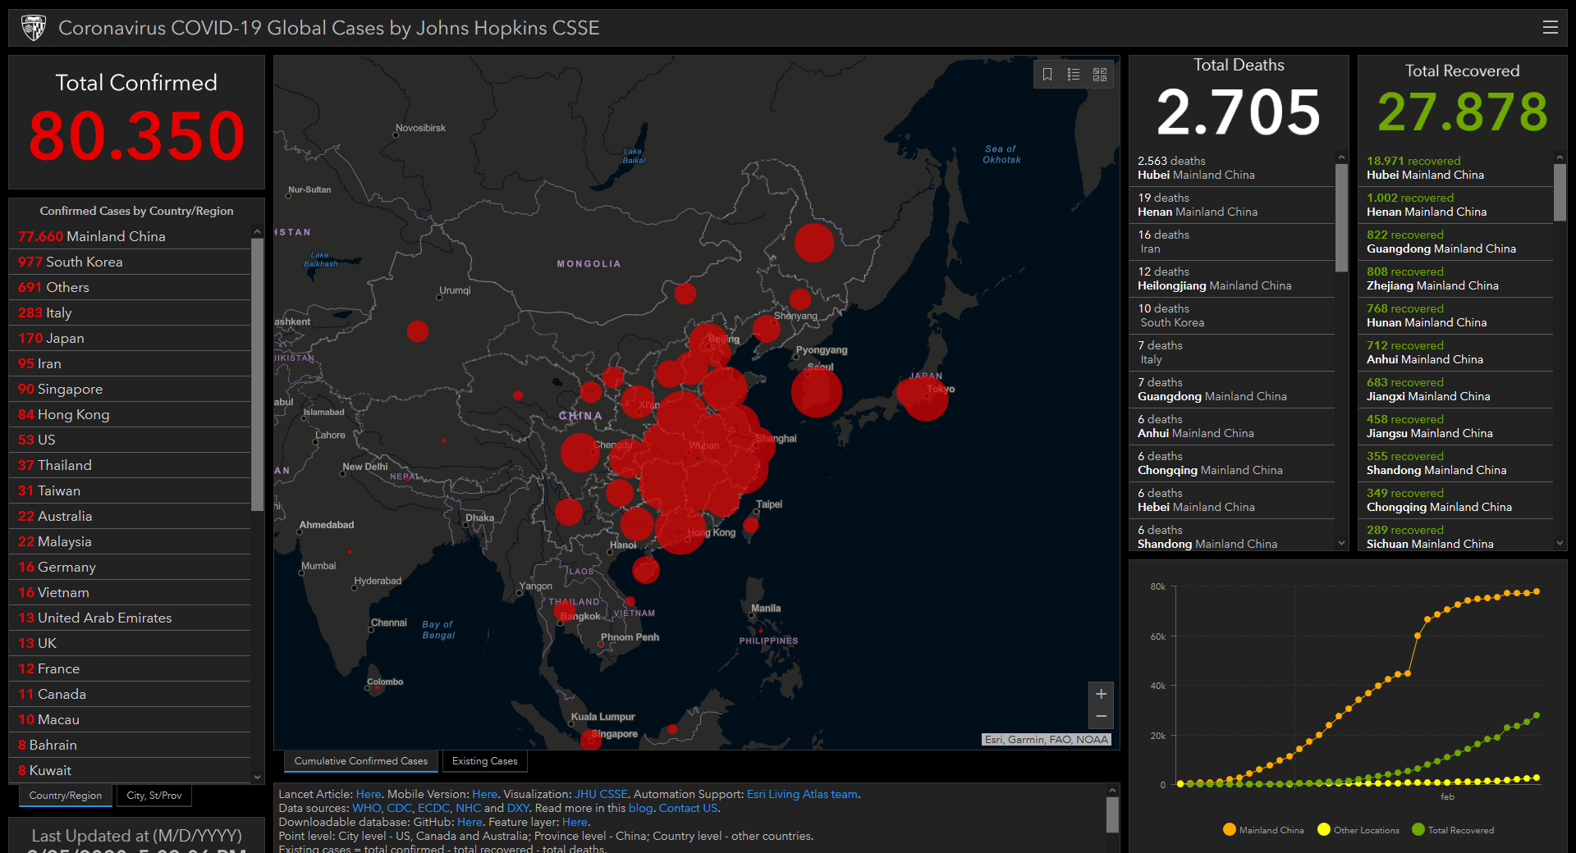Click scroll-down arrow of deaths list
The width and height of the screenshot is (1576, 853).
click(1341, 543)
